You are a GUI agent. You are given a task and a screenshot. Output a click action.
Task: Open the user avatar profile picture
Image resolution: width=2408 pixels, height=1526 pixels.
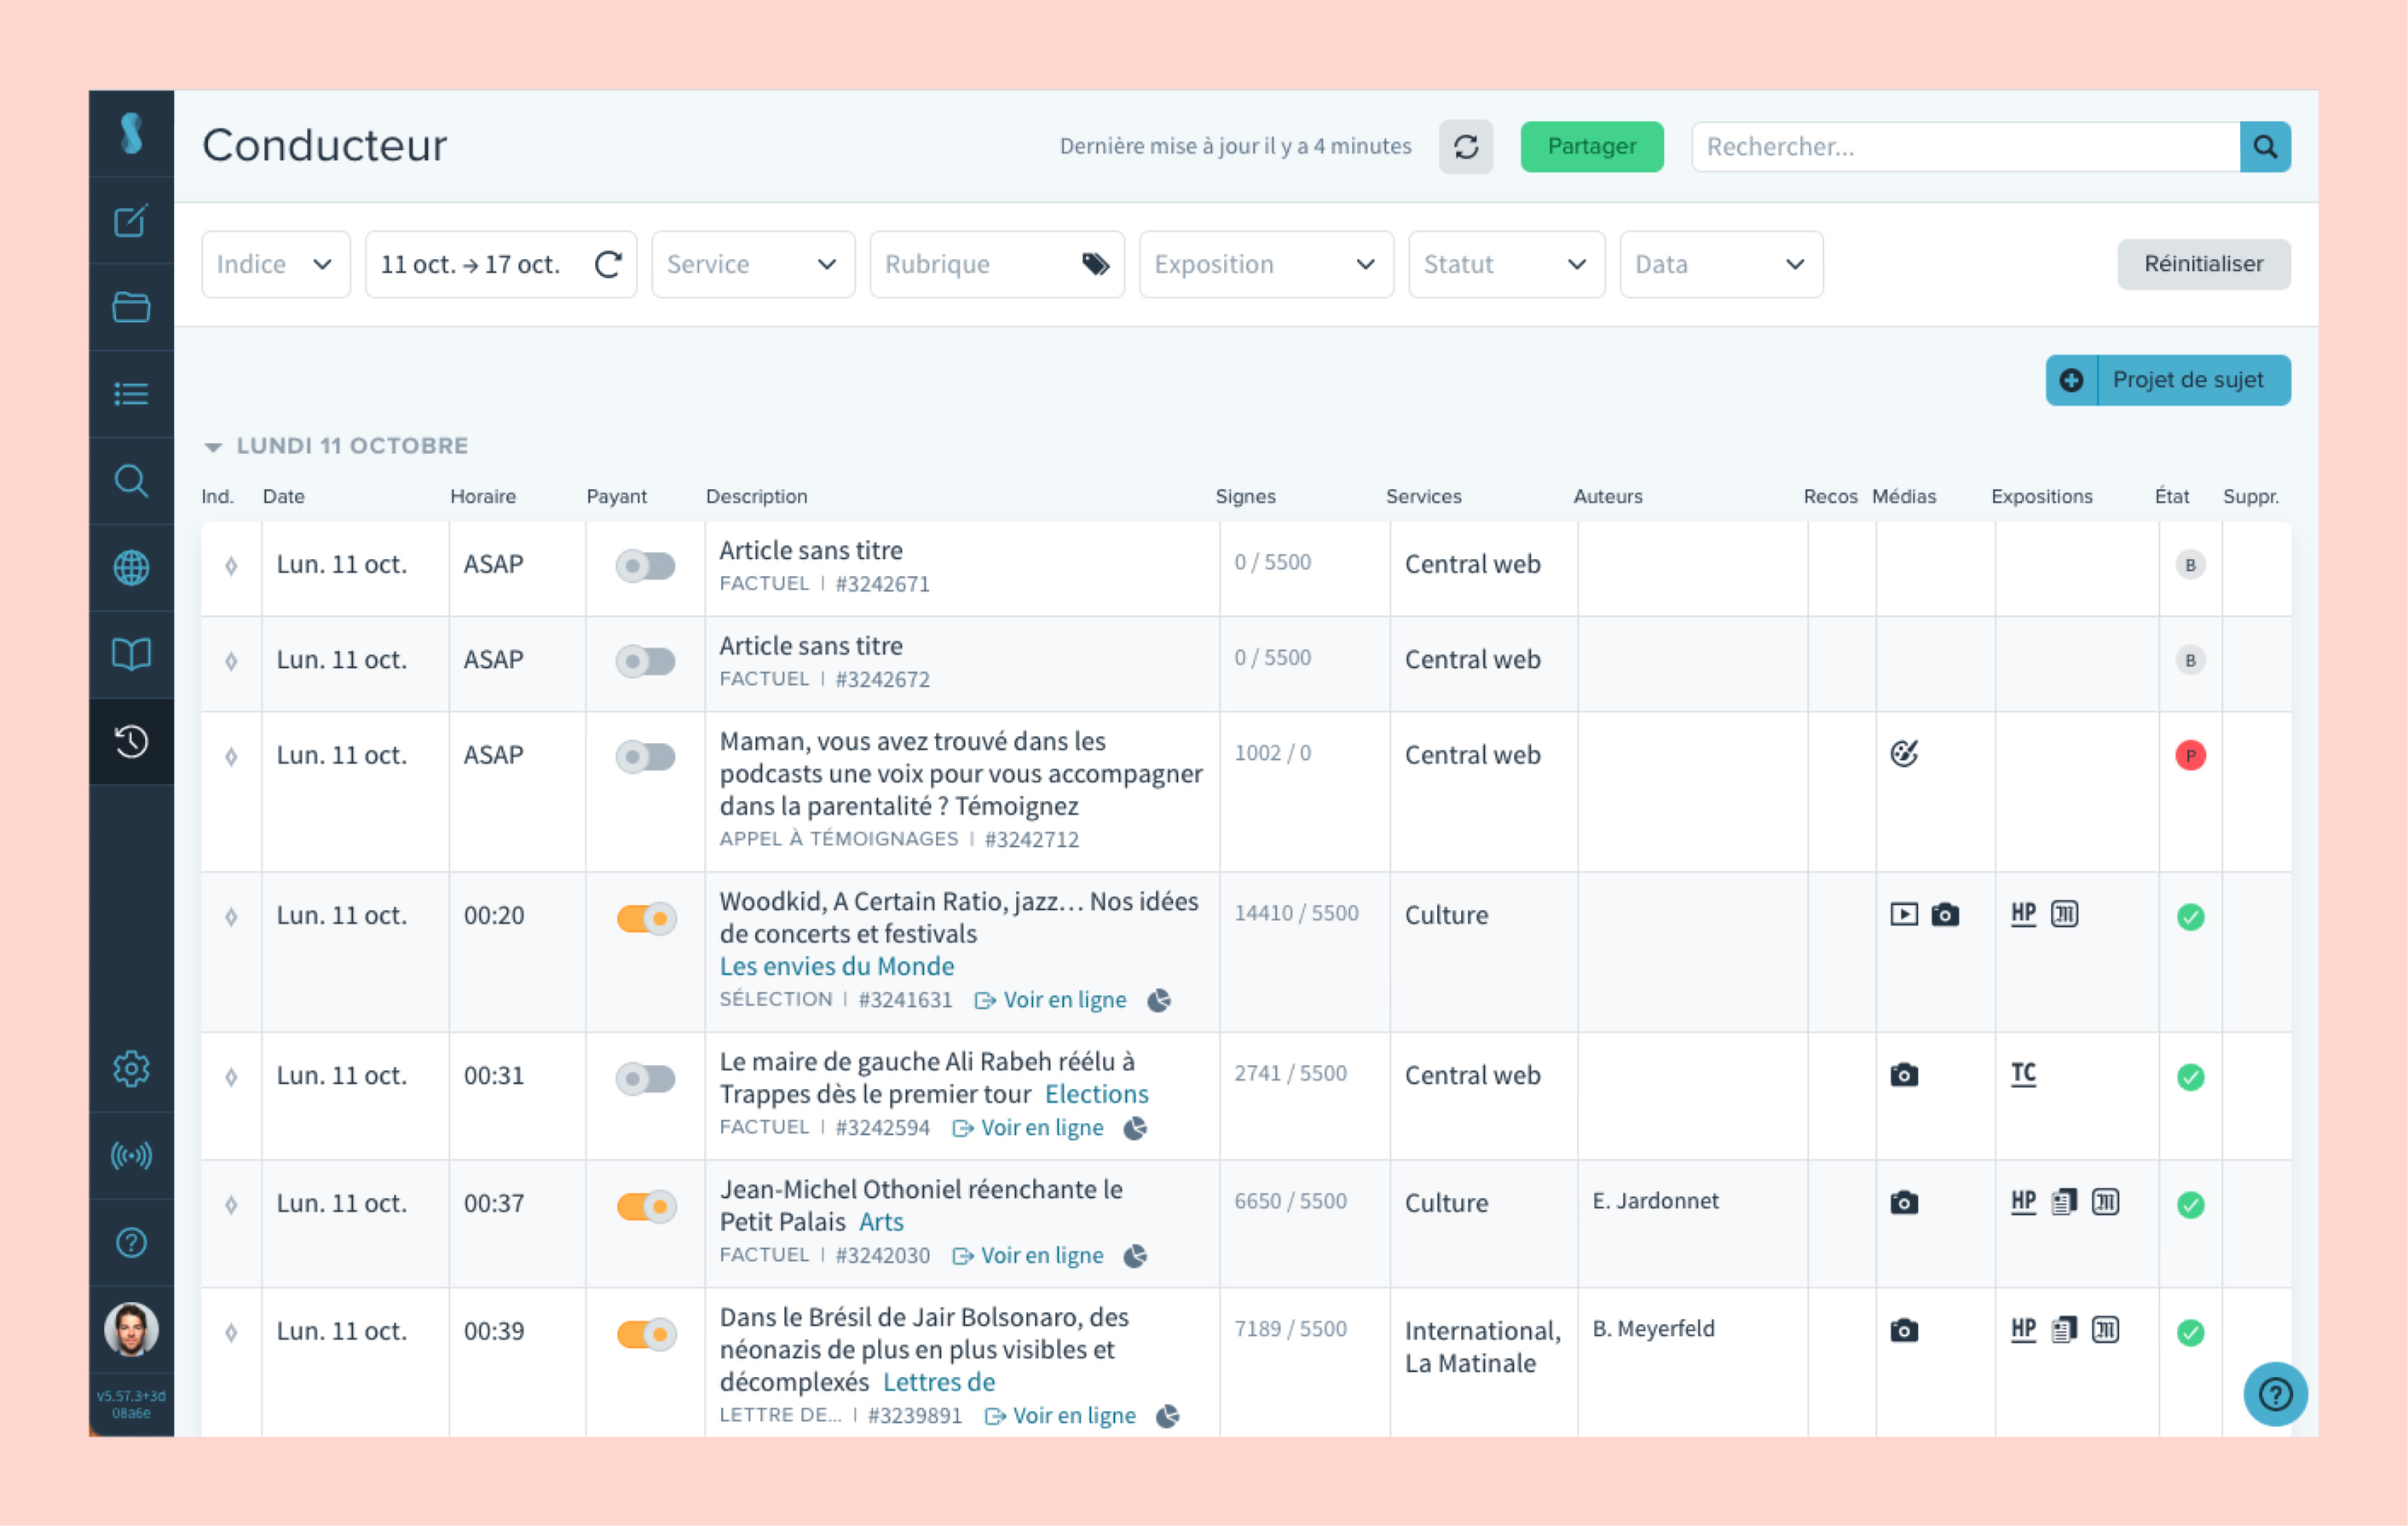(131, 1329)
